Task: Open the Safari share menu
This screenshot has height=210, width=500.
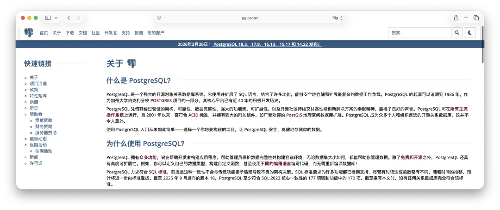Action: click(456, 18)
